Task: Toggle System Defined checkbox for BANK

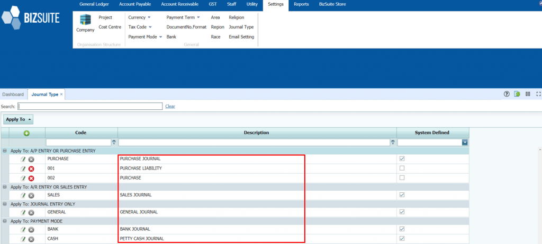Action: coord(402,229)
